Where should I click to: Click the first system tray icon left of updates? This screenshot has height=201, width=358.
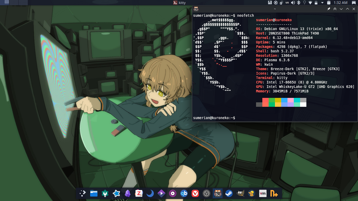click(x=270, y=3)
